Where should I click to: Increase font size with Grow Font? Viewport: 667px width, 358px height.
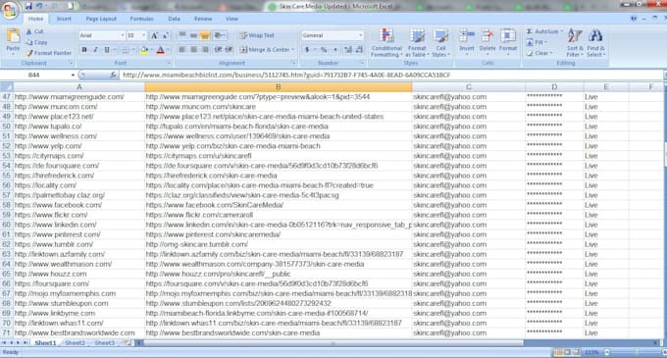point(154,35)
